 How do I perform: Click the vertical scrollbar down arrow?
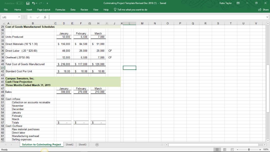(268, 141)
